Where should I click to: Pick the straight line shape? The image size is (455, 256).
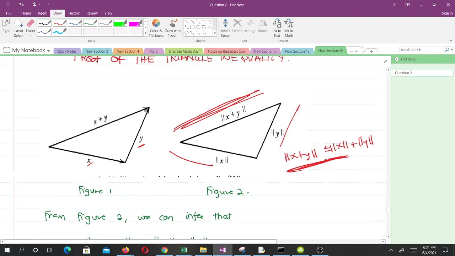coord(187,21)
